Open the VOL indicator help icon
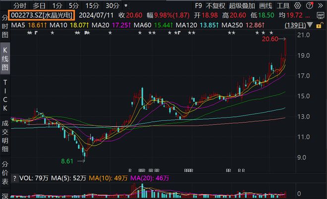The width and height of the screenshot is (327, 199). pos(14,178)
